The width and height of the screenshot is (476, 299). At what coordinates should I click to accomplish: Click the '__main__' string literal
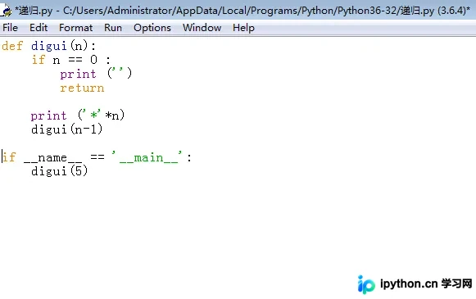coord(147,157)
